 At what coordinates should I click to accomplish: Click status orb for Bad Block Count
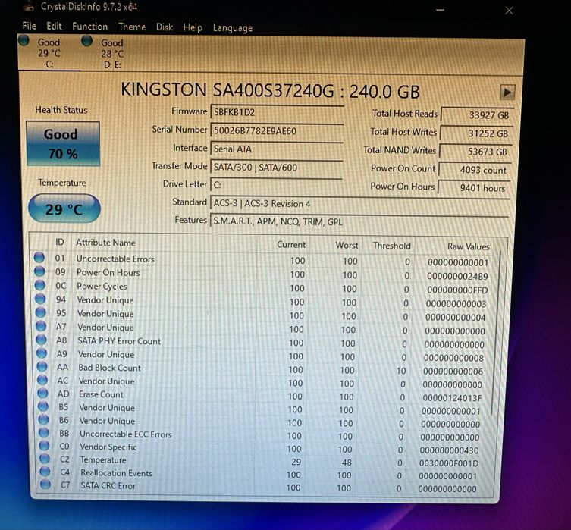42,366
